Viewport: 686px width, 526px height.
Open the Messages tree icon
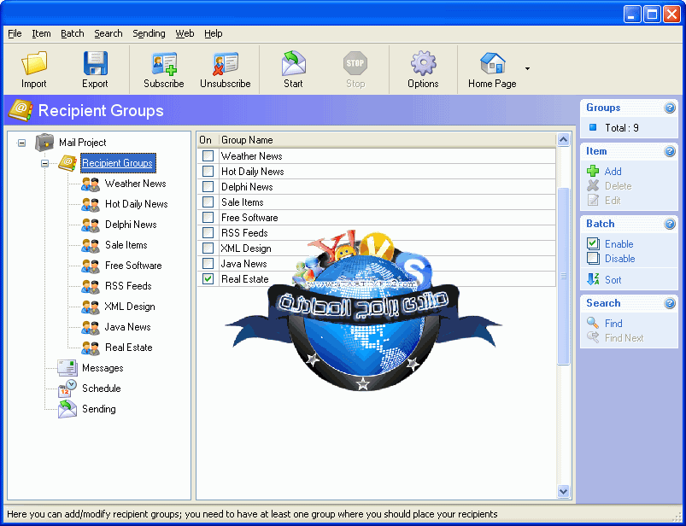tap(67, 368)
